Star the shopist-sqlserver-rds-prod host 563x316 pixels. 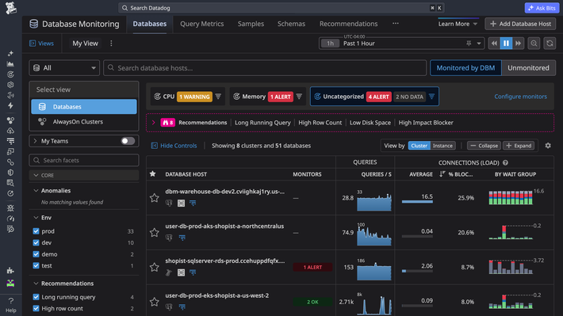[155, 267]
